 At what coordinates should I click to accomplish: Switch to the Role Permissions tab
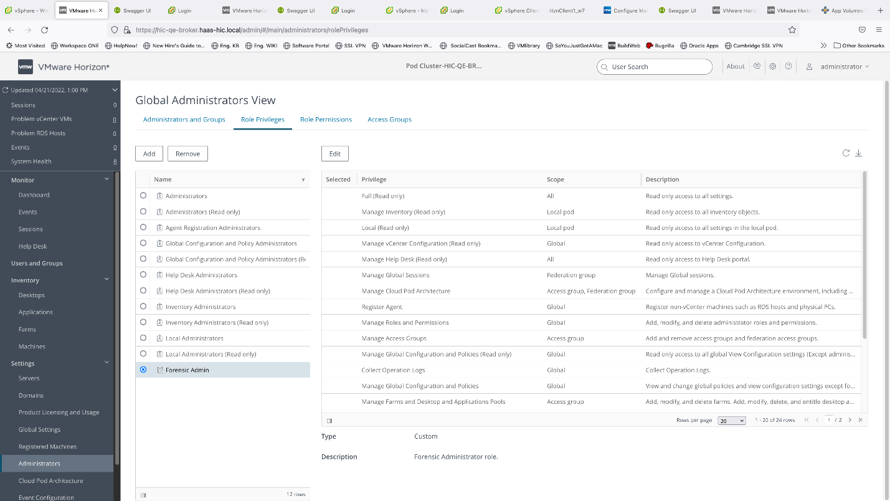click(326, 120)
